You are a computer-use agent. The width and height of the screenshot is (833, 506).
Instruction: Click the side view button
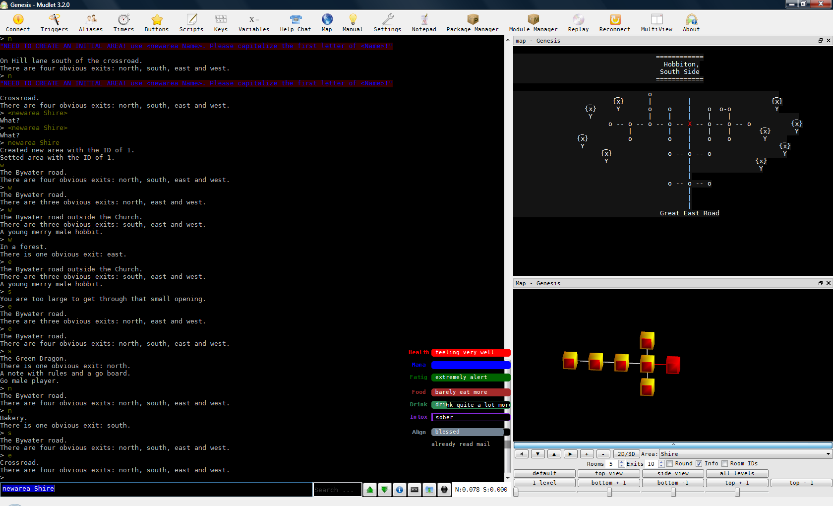(673, 473)
